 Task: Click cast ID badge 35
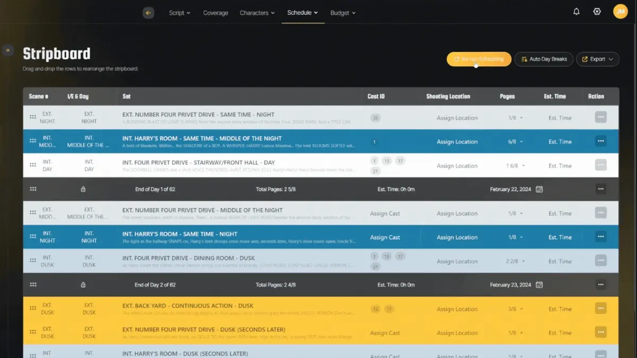point(375,118)
